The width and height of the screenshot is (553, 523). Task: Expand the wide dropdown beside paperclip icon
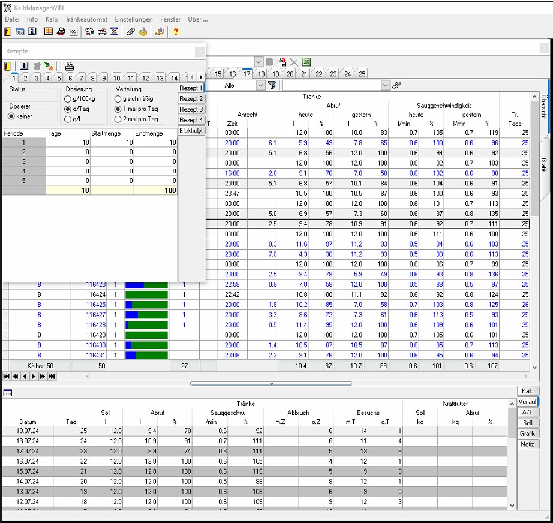point(385,86)
